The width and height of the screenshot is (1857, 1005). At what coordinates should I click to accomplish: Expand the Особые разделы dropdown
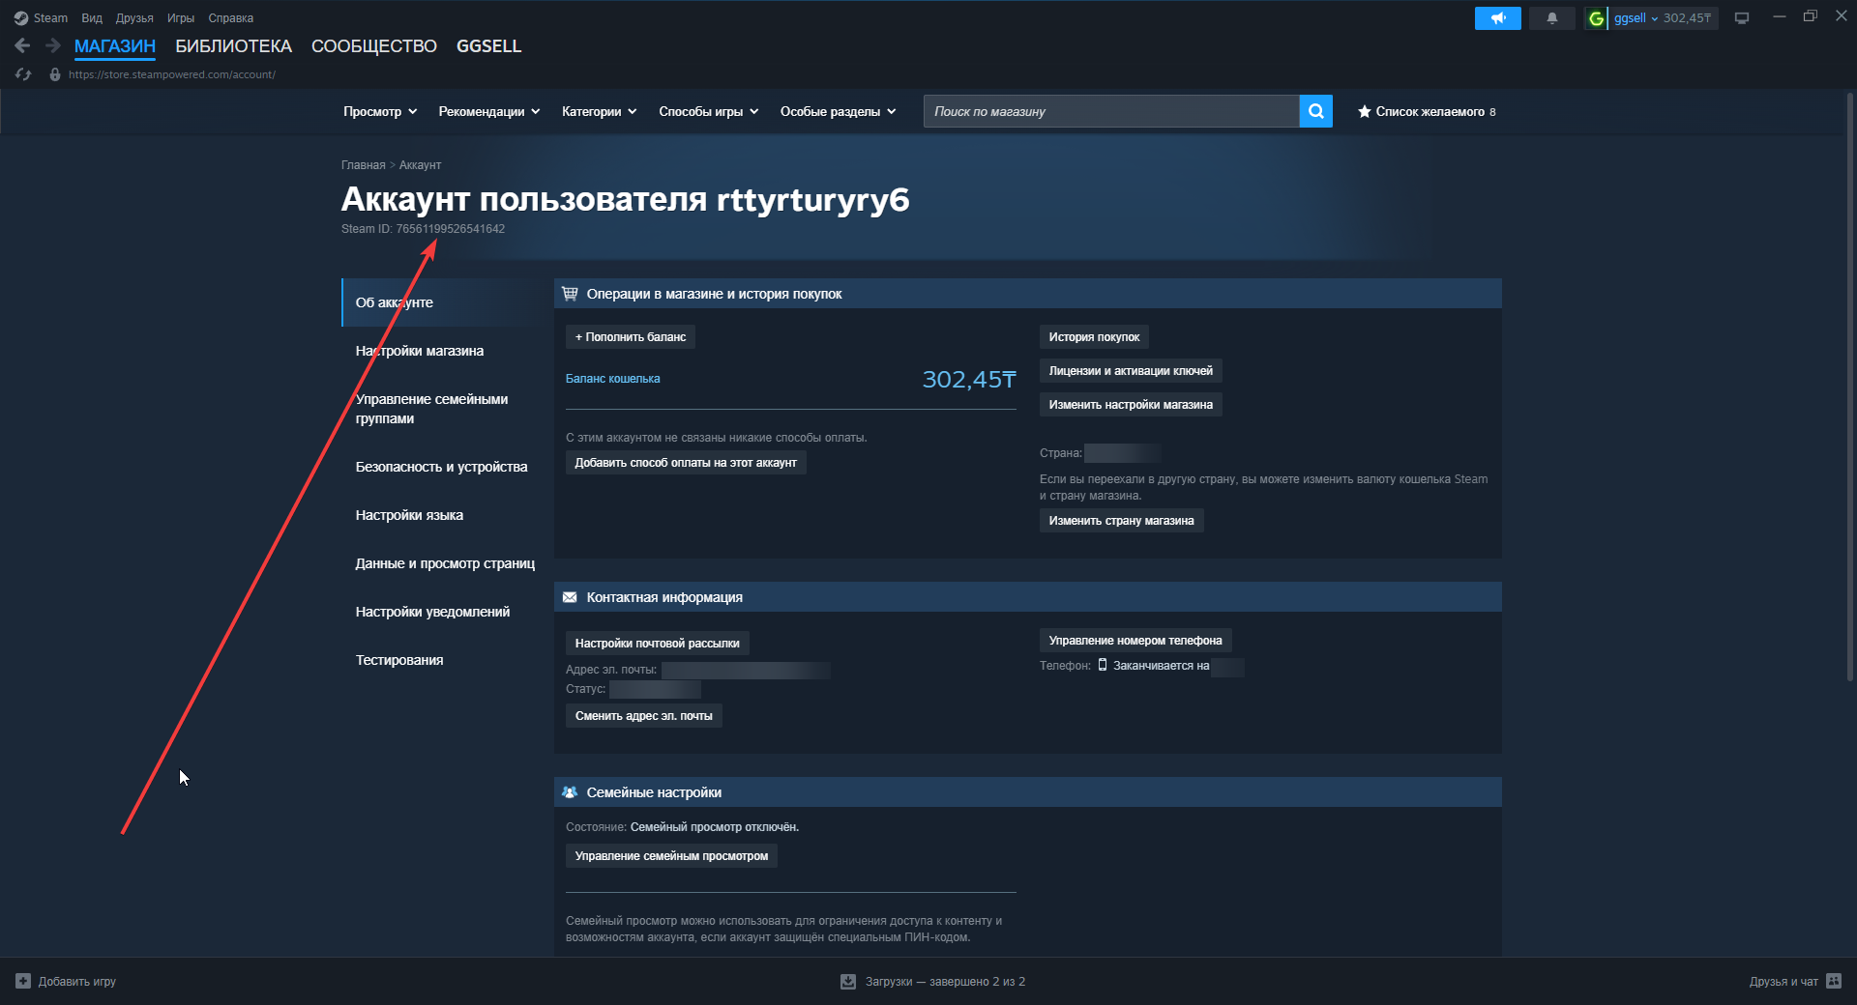[839, 112]
